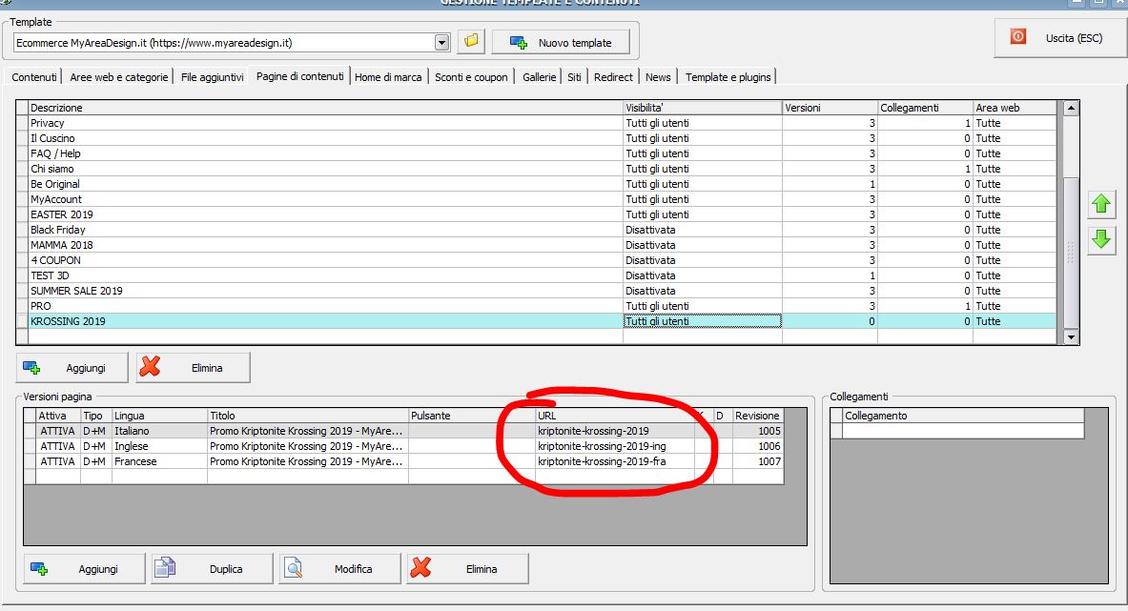Open the Aree web e categorie tab
The width and height of the screenshot is (1128, 611).
coord(118,77)
